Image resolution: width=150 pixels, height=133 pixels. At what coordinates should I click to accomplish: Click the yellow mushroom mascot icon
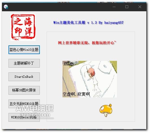(x=106, y=110)
